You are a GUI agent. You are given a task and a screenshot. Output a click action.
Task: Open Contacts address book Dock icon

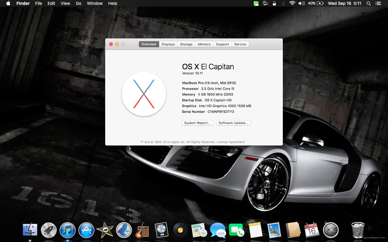tap(293, 231)
